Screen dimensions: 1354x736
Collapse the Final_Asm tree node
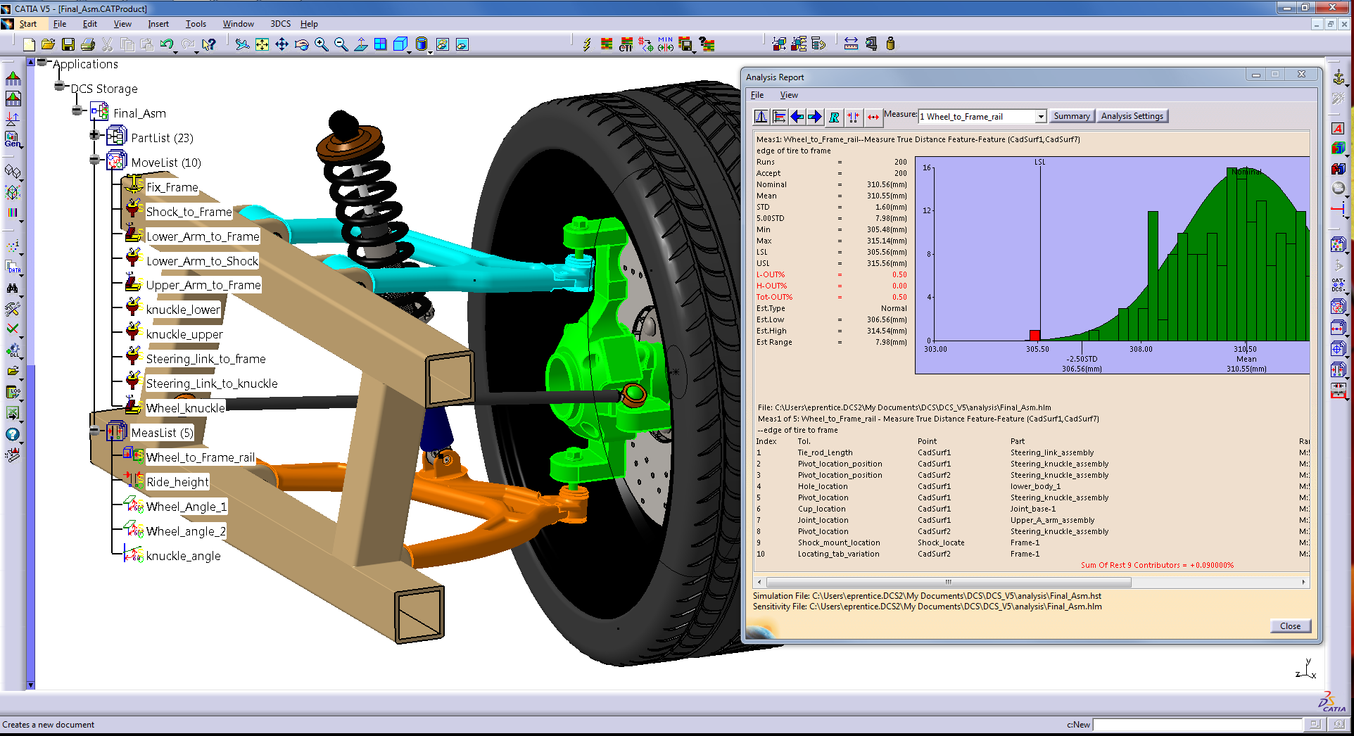point(77,111)
